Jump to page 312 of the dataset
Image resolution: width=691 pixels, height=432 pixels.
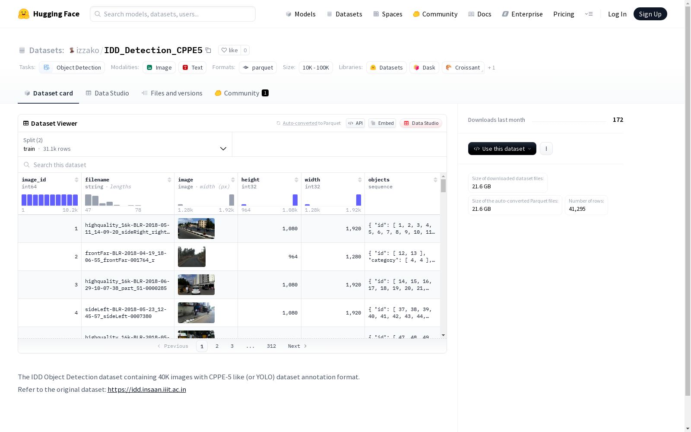[x=271, y=346]
